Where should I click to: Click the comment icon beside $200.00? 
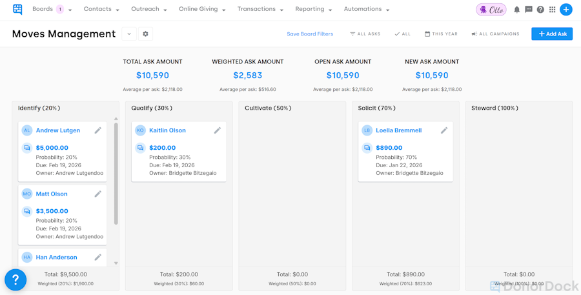(140, 148)
